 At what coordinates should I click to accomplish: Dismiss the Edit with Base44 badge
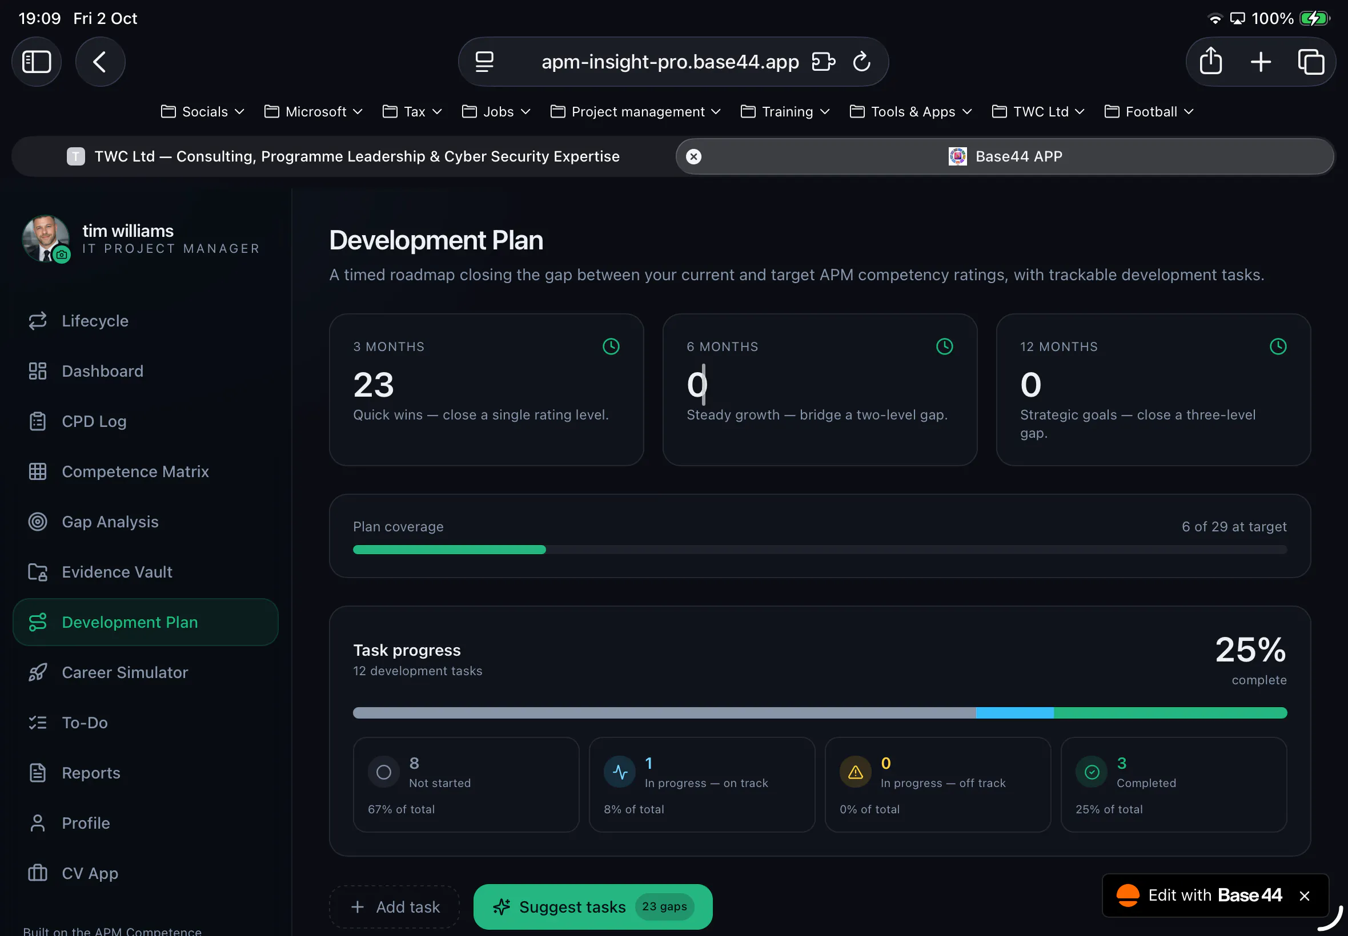pyautogui.click(x=1305, y=895)
